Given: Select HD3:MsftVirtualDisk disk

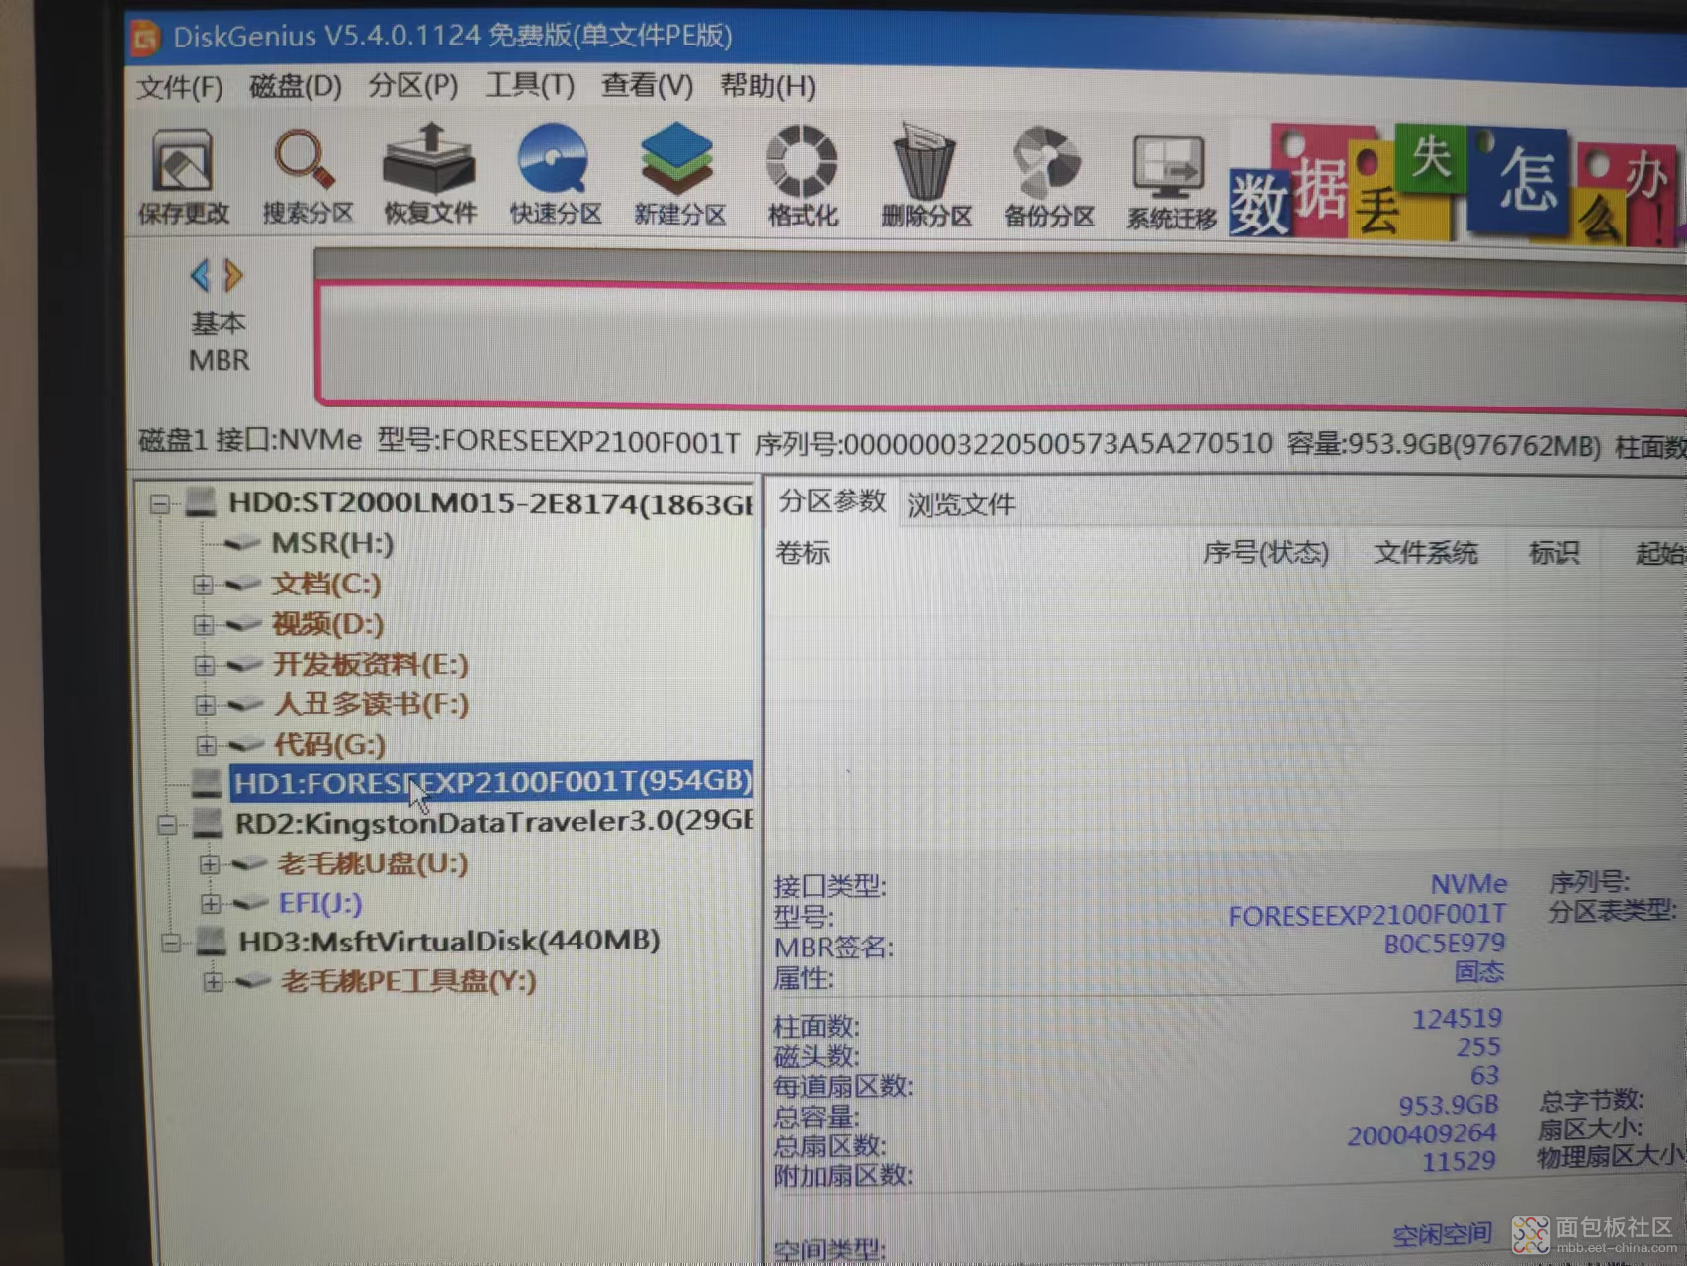Looking at the screenshot, I should coord(449,941).
